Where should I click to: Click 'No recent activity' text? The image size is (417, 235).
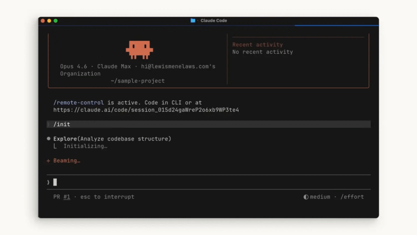coord(263,52)
